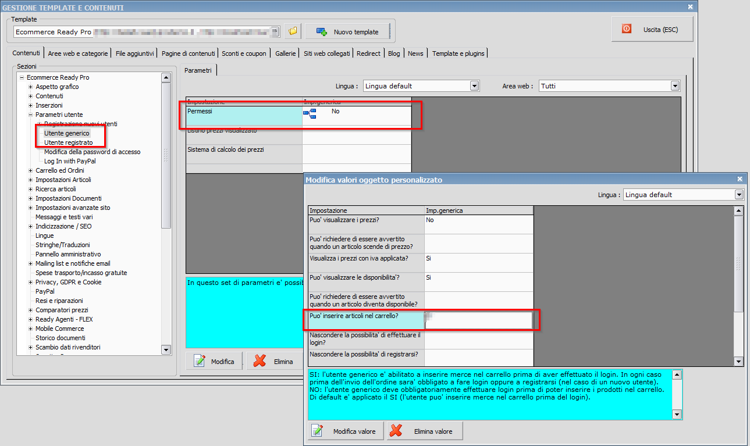Select the Mobile Commerce tree item
The height and width of the screenshot is (446, 750).
coord(60,329)
